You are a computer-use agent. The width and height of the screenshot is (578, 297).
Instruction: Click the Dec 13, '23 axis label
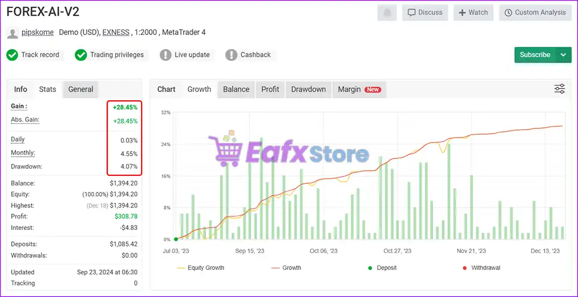(x=545, y=251)
